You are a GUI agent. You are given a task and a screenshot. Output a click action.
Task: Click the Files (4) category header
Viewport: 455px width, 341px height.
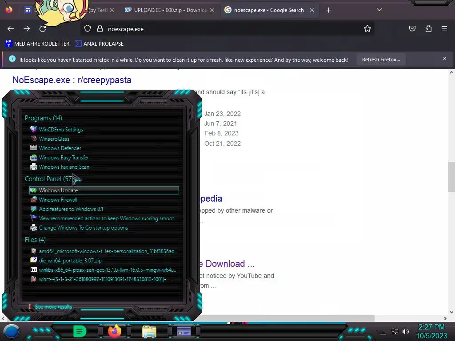pyautogui.click(x=35, y=240)
